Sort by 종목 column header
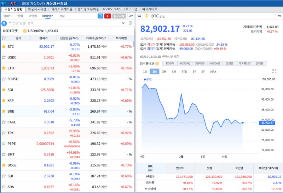This screenshot has height=193, width=283. (18, 38)
